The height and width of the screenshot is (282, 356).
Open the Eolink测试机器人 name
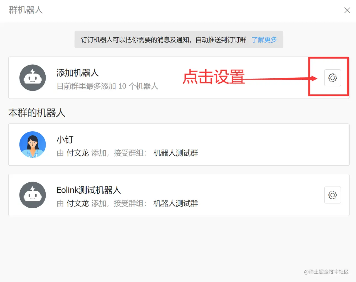click(x=89, y=190)
